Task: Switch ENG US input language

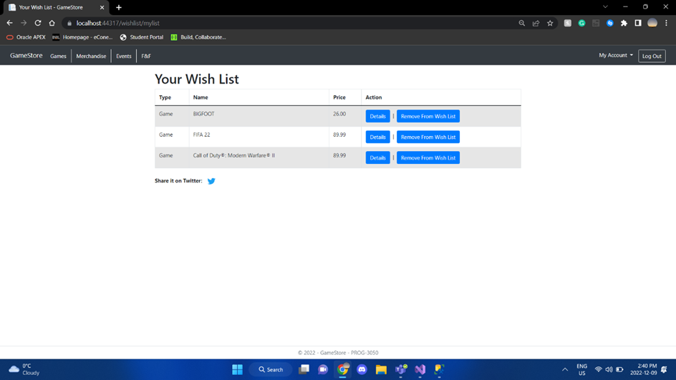Action: click(581, 370)
